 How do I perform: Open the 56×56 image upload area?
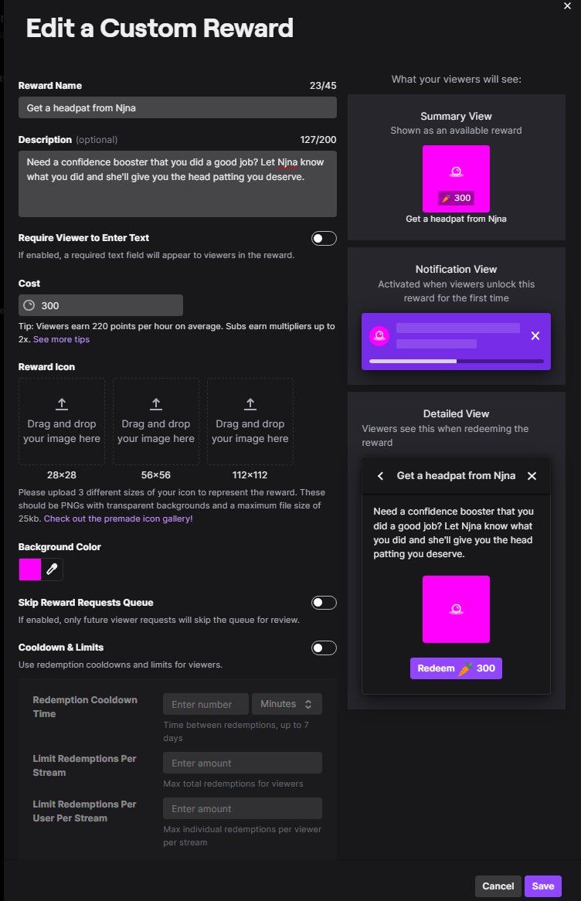tap(155, 421)
